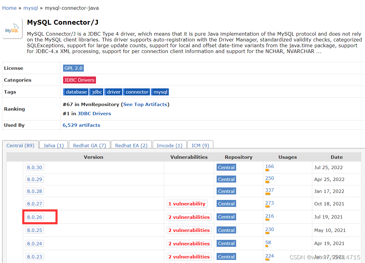365x263 pixels.
Task: Click the Usages column header
Action: 288,157
